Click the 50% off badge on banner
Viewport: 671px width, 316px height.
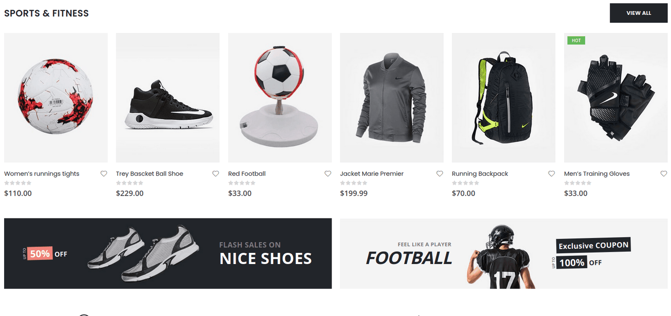pyautogui.click(x=40, y=253)
